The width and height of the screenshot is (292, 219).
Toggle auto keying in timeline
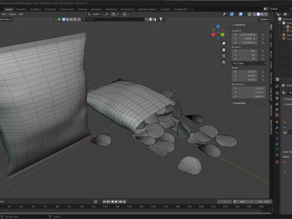point(96,201)
